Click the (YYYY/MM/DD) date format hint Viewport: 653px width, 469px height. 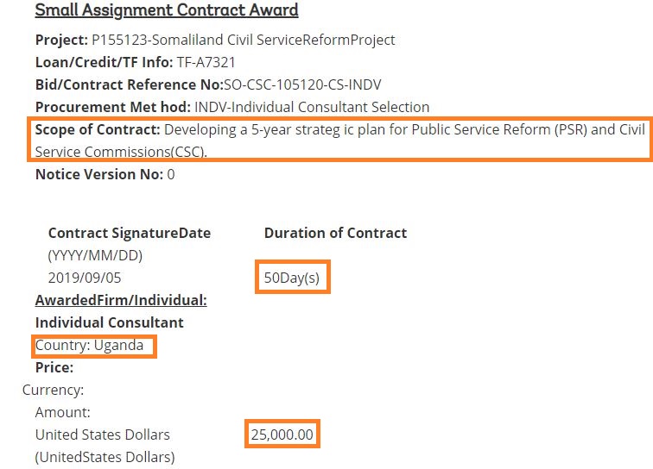pyautogui.click(x=95, y=255)
